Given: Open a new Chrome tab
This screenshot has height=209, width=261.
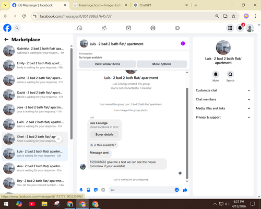Looking at the screenshot, I should coord(196,5).
